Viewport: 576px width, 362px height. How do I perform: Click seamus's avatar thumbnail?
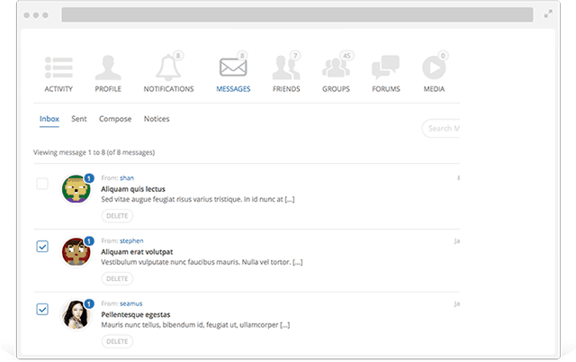click(74, 314)
